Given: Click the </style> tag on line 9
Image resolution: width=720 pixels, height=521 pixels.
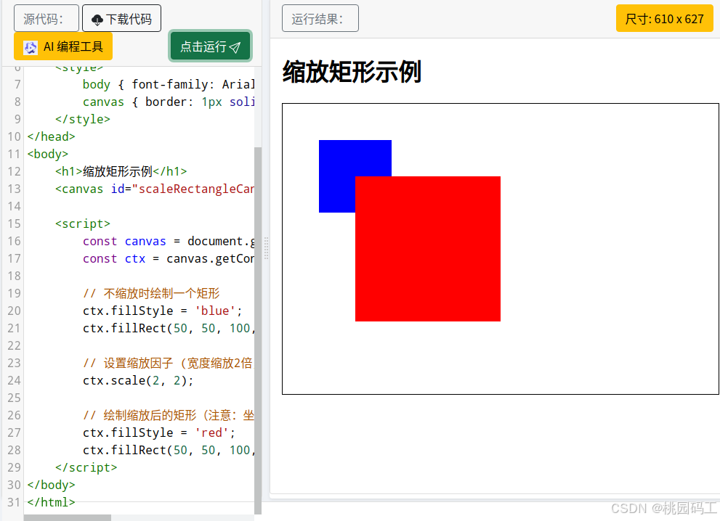Looking at the screenshot, I should click(83, 119).
